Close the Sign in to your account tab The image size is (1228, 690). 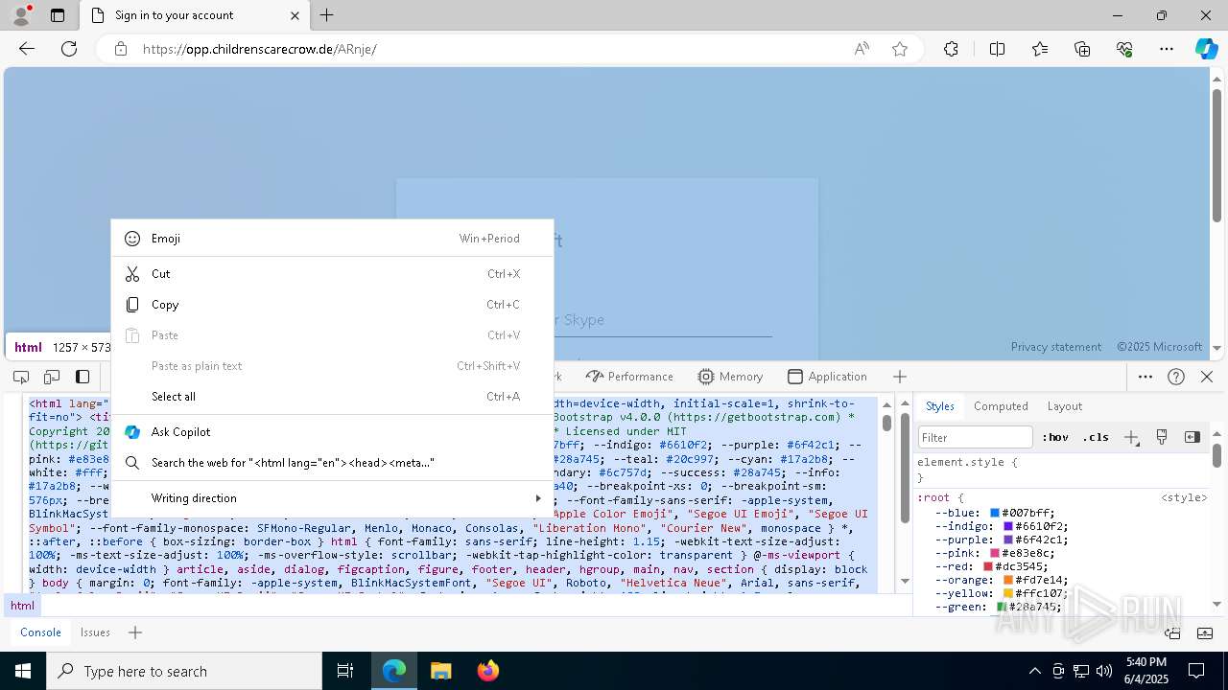point(295,15)
